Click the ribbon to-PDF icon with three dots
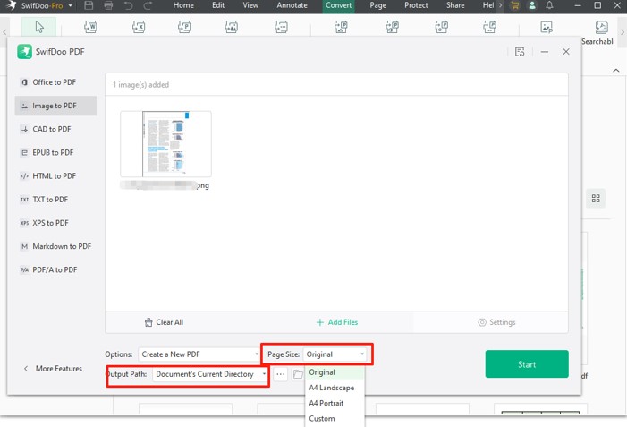 click(x=489, y=27)
